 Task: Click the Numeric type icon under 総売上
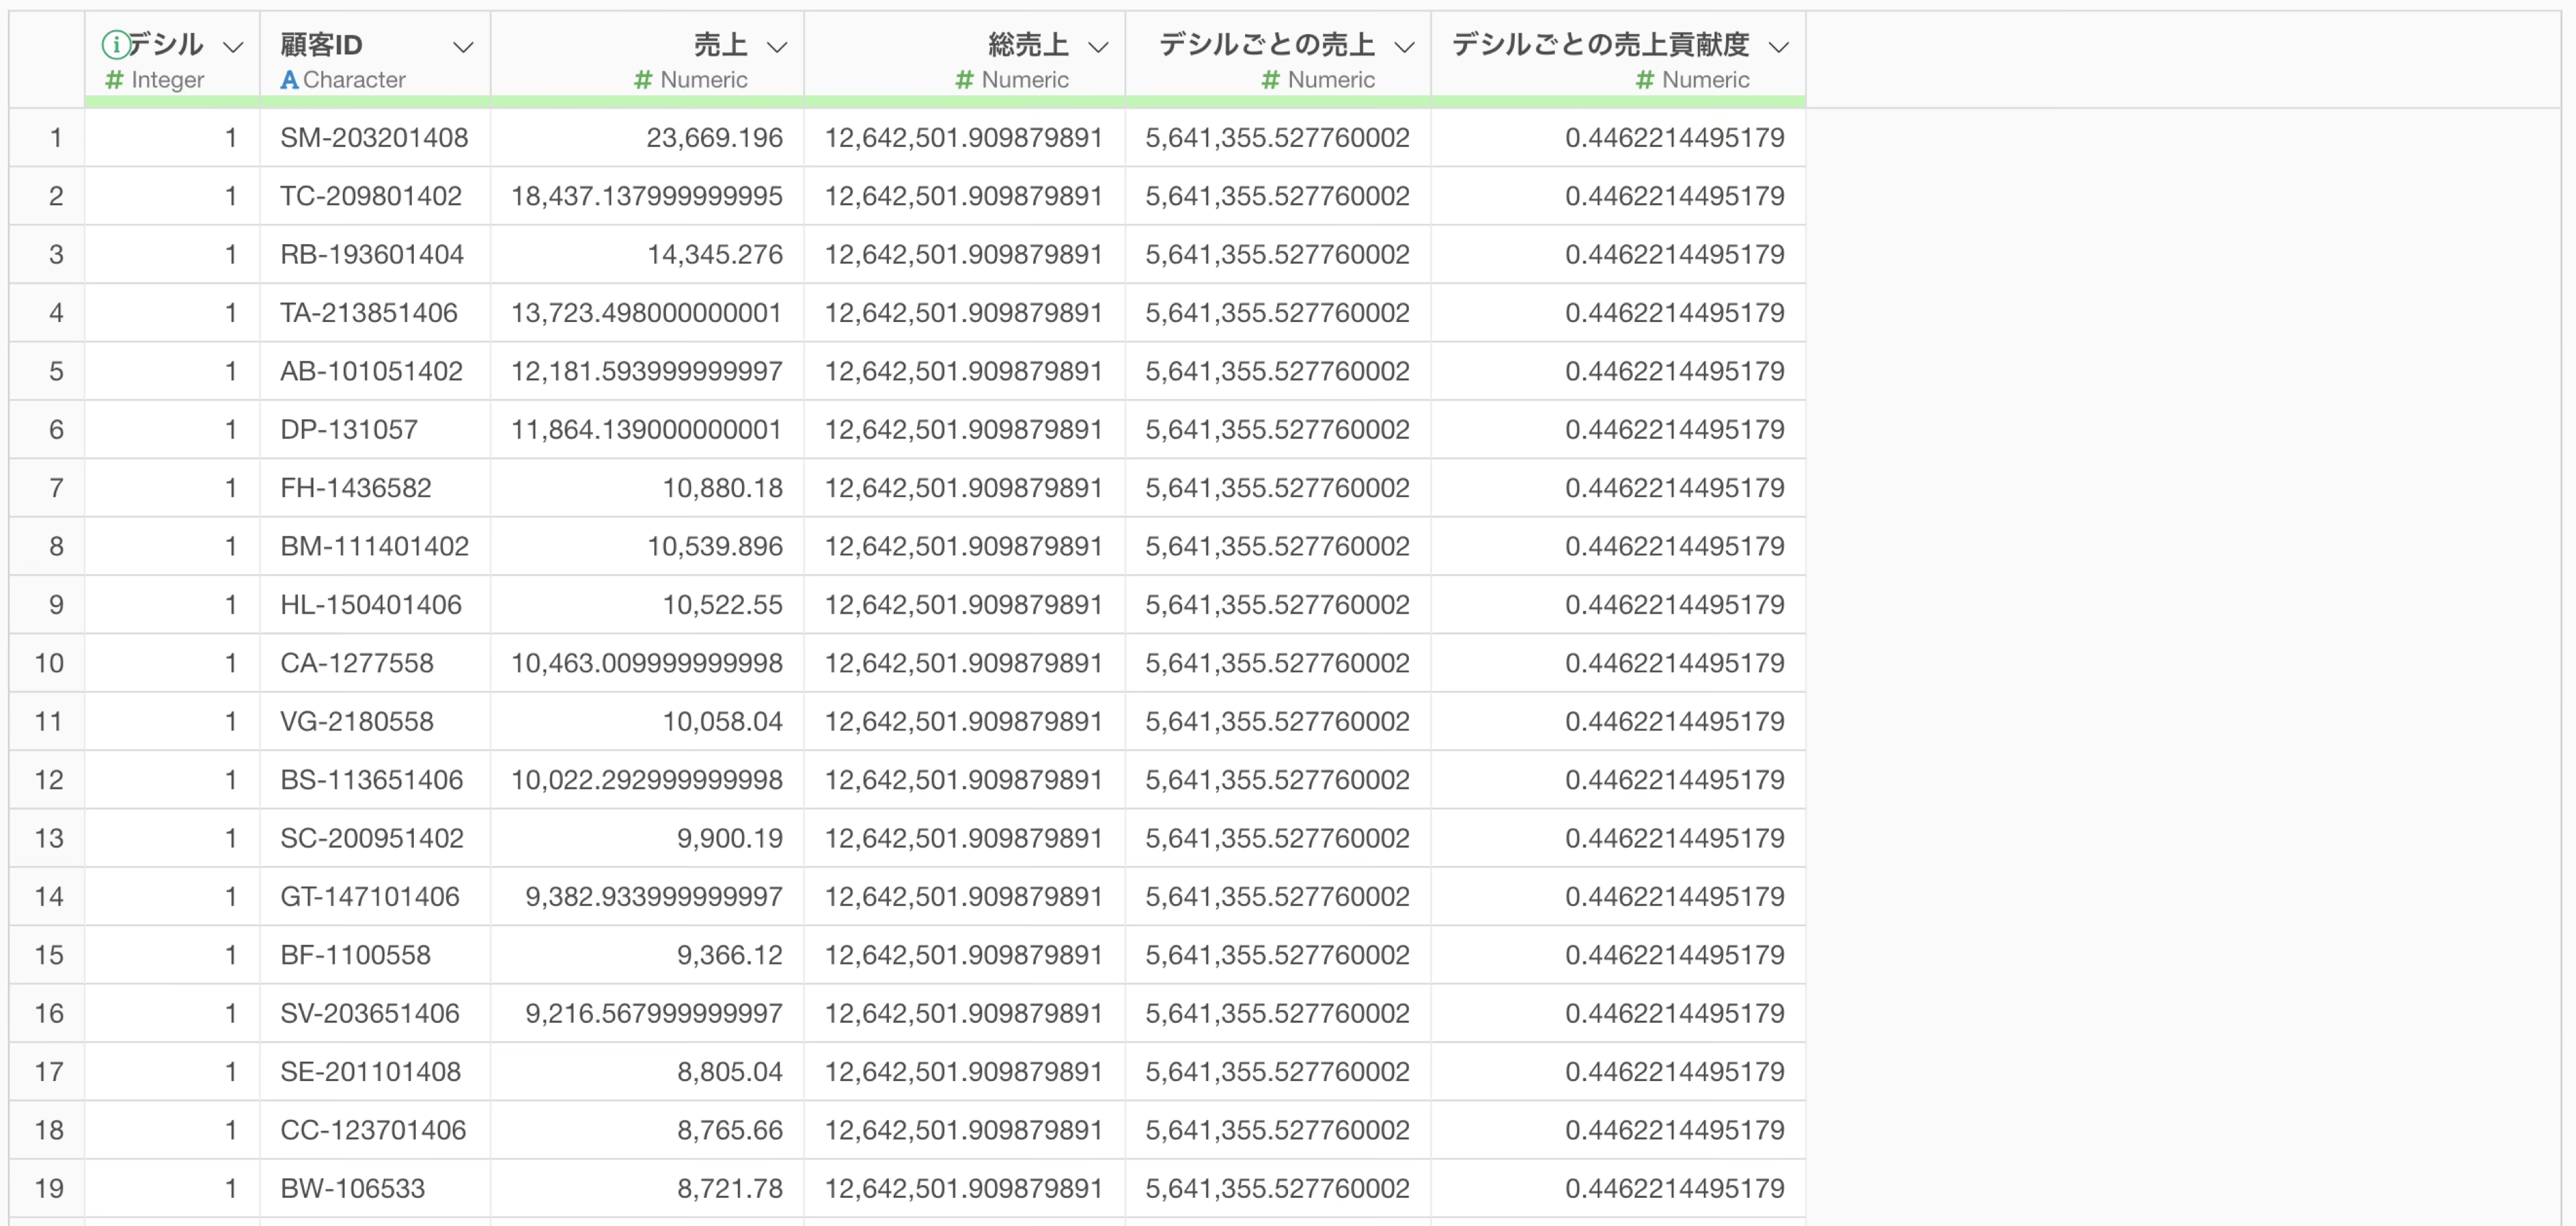click(x=964, y=80)
